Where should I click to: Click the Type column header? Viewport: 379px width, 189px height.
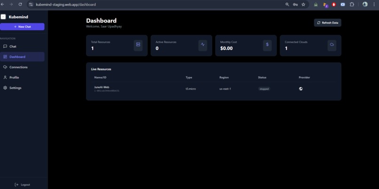coord(189,77)
